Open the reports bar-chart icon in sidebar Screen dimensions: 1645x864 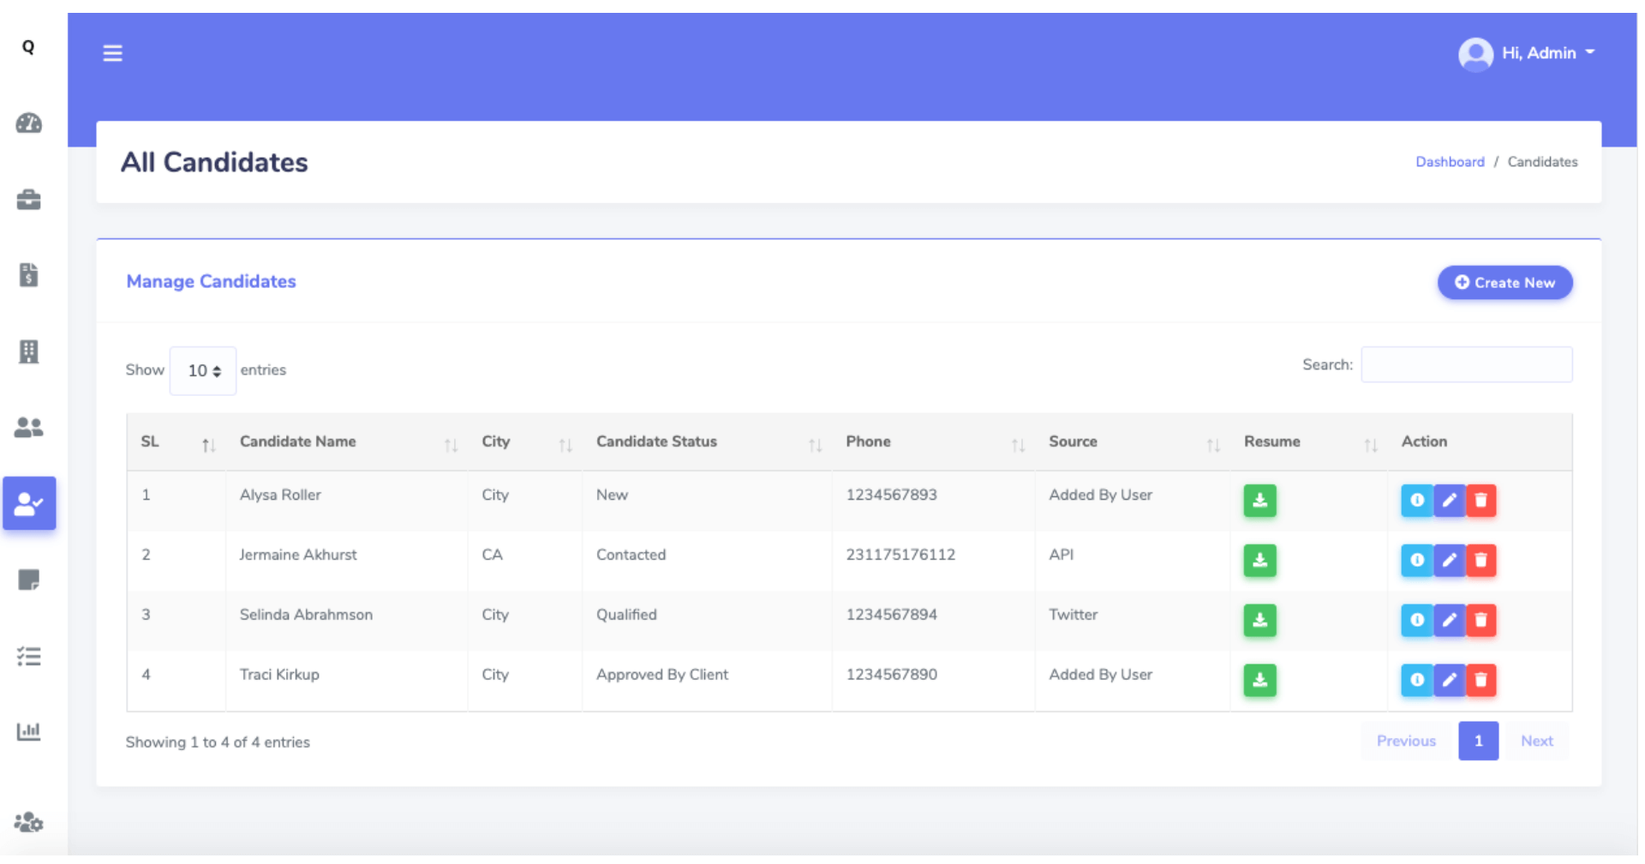(28, 731)
